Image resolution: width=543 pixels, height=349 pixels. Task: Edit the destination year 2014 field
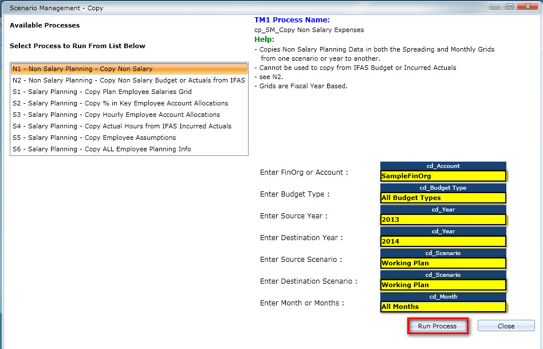(443, 241)
